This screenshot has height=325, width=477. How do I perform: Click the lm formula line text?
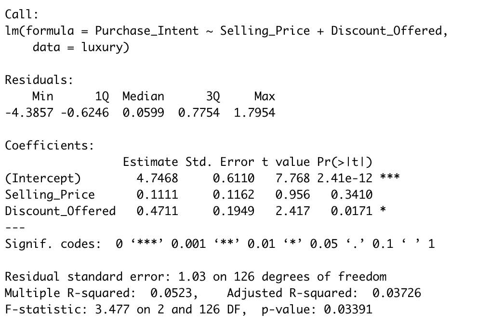(x=226, y=31)
